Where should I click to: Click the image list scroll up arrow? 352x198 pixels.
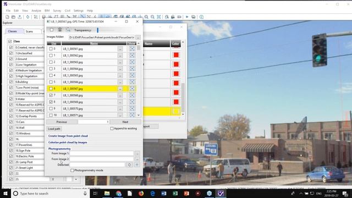(139, 43)
